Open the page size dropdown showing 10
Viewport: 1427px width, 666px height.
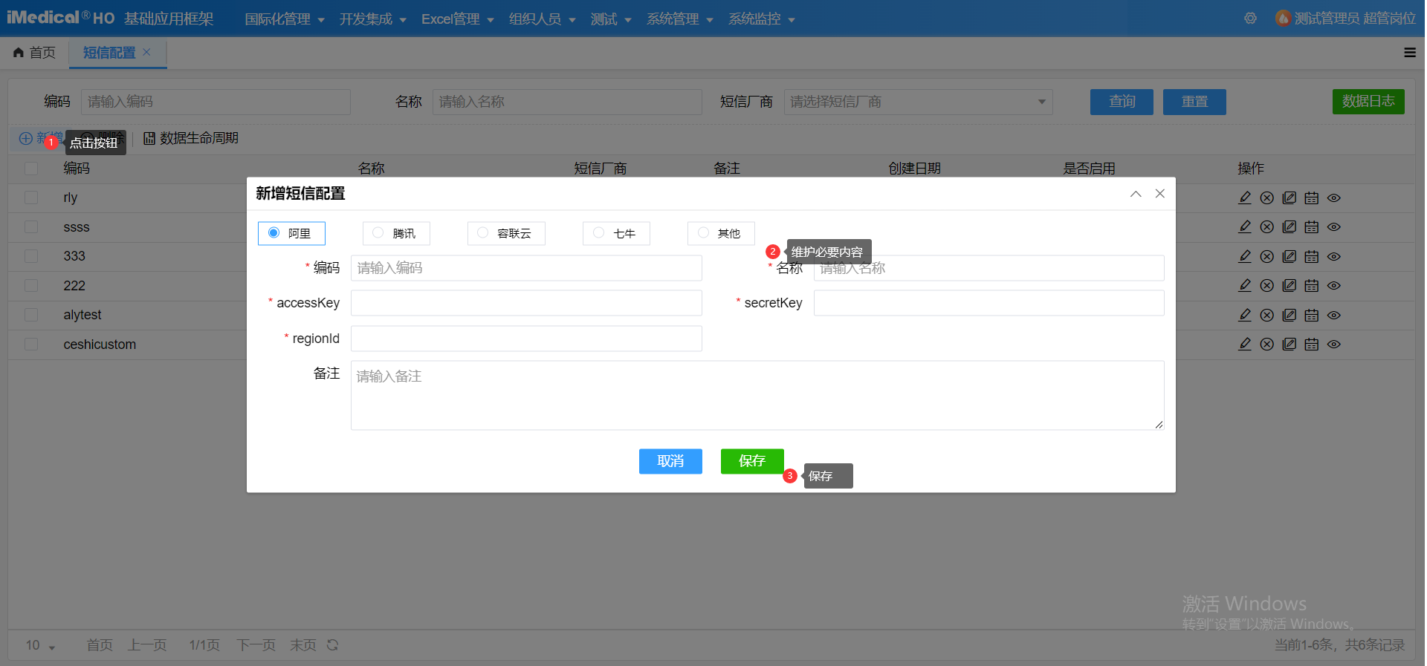click(41, 645)
